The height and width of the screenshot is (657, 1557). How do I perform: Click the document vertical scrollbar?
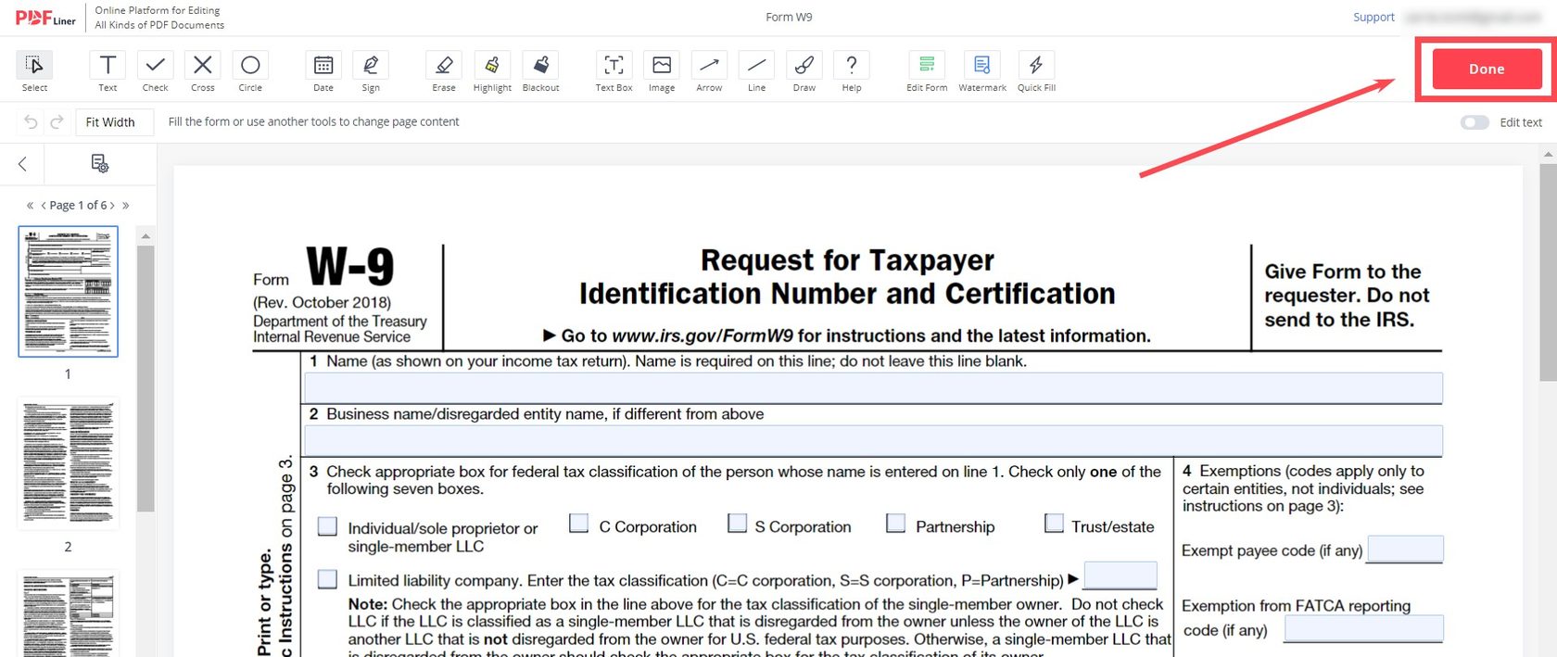[1548, 273]
